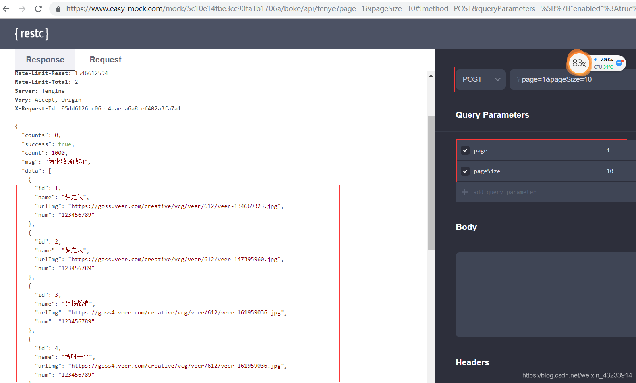Click the Rate-Limit-Reset value 1546612594
636x383 pixels.
tap(91, 73)
